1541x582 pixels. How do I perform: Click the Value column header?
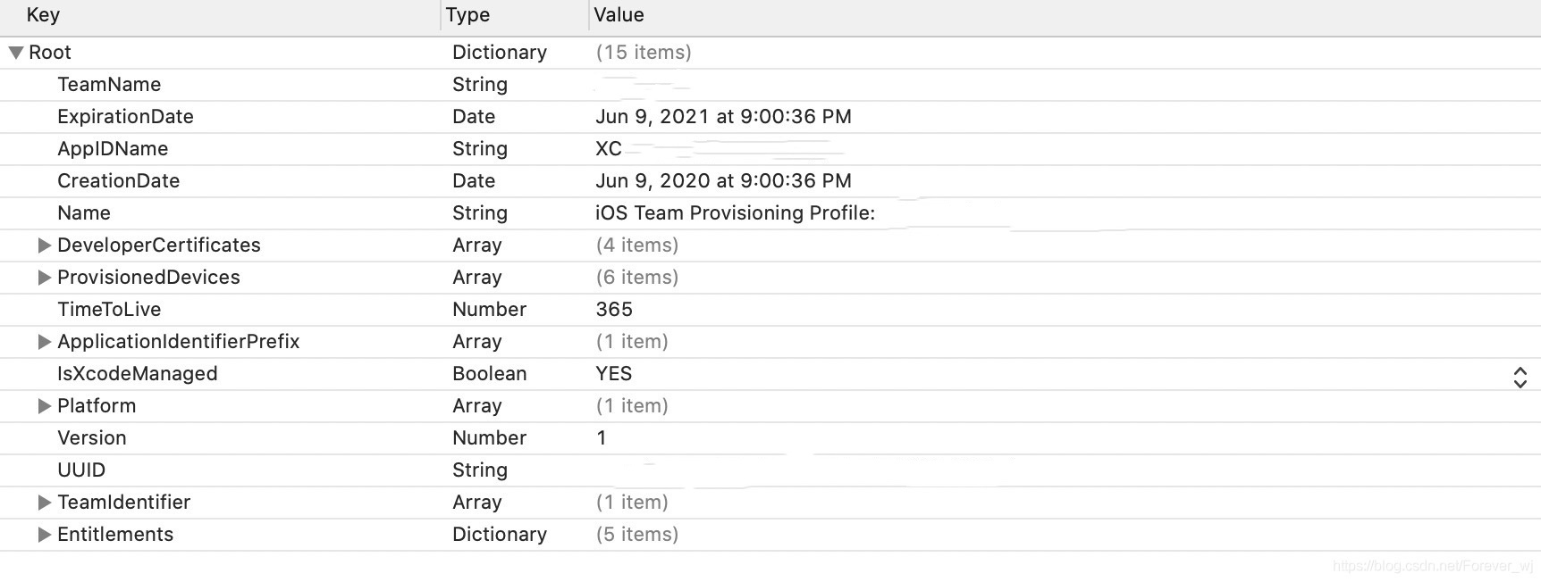(619, 15)
